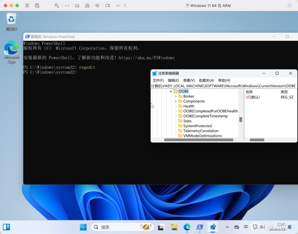Click the network adapter arrows icon
The width and height of the screenshot is (298, 234).
(x=67, y=6)
